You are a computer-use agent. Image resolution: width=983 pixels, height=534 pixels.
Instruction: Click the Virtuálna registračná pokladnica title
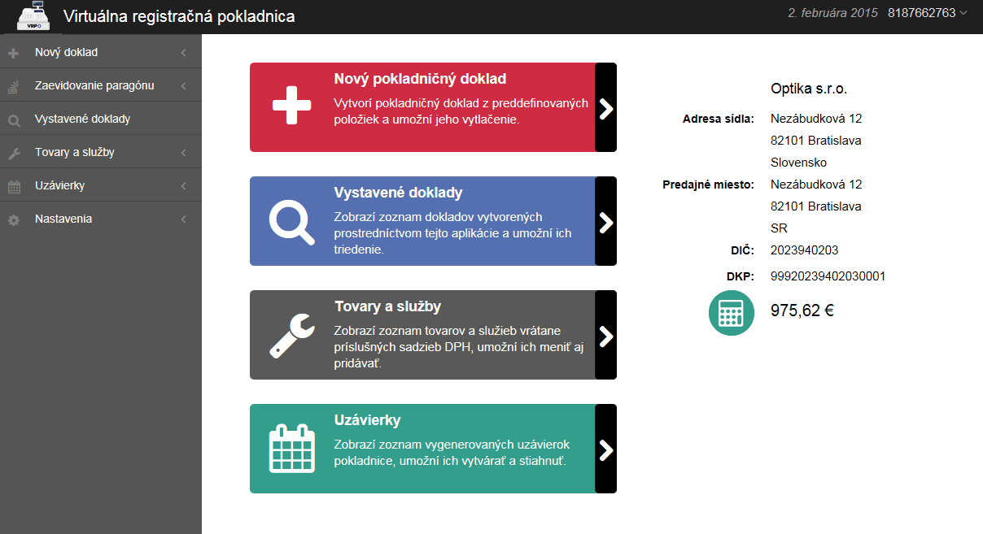[x=179, y=16]
